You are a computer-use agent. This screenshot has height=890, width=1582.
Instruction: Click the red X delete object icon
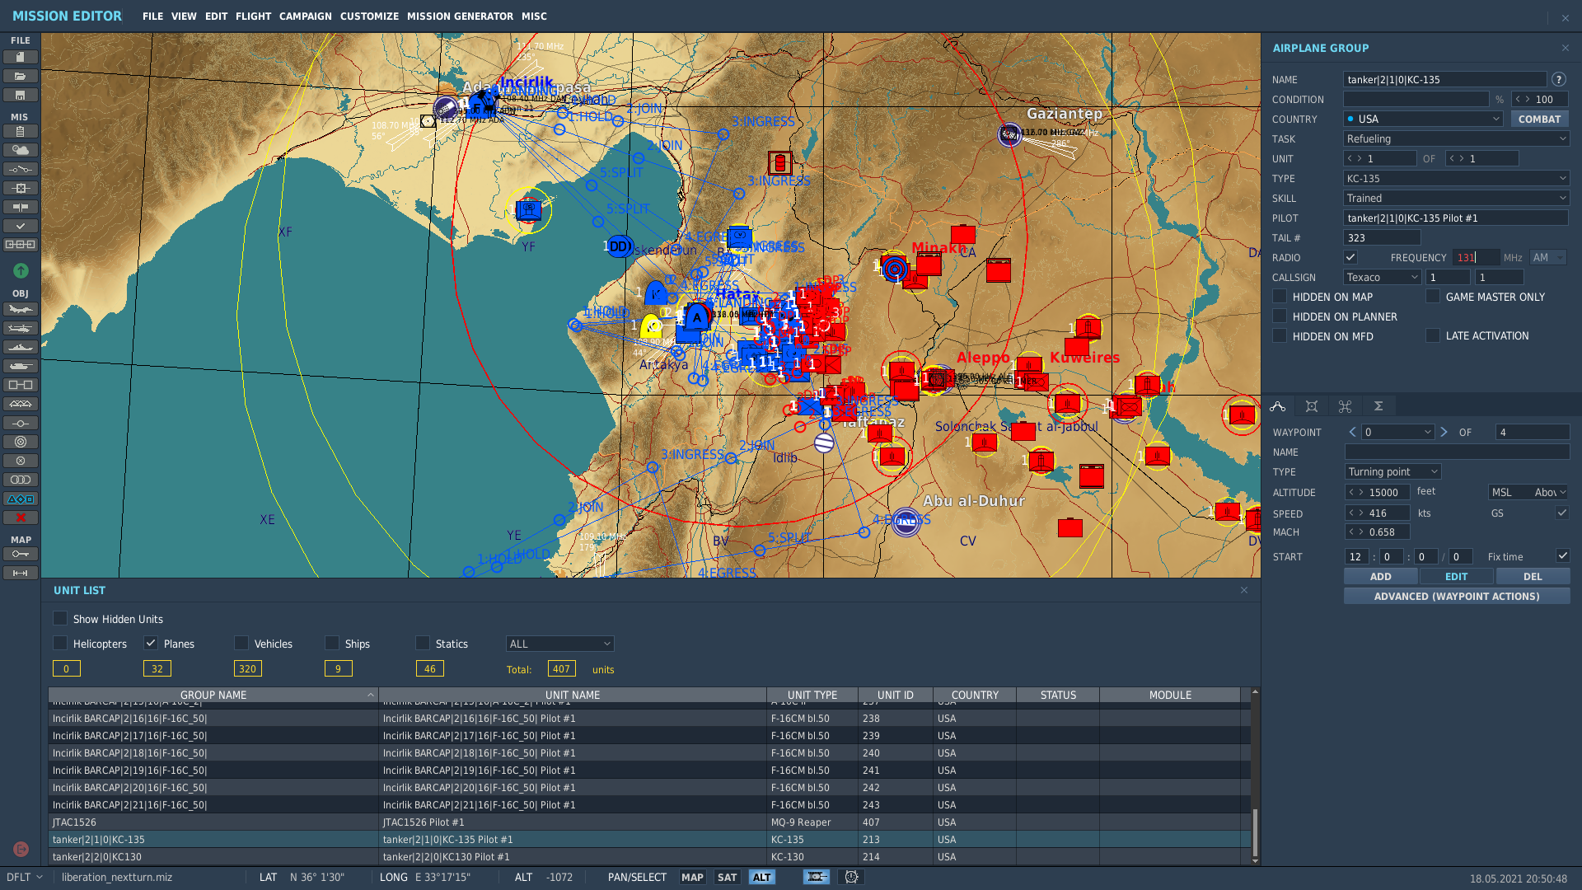pos(21,518)
